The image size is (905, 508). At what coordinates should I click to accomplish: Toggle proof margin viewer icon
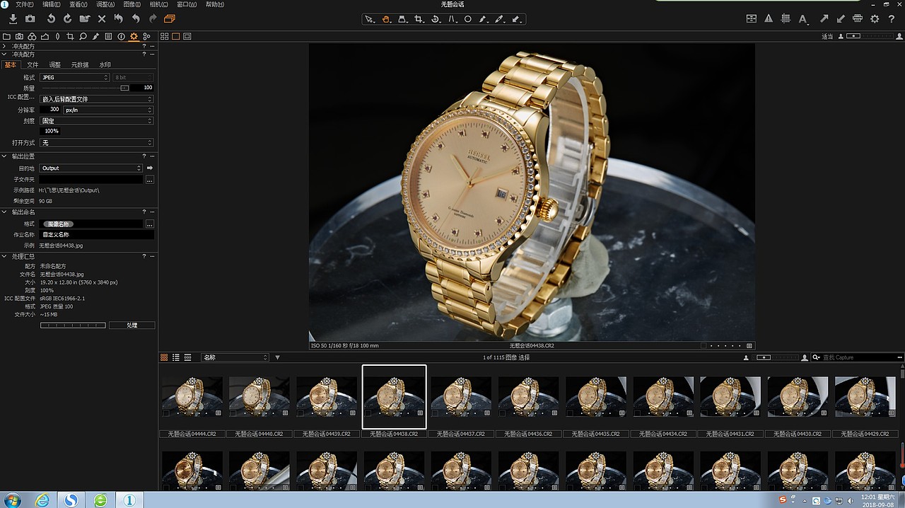point(187,36)
